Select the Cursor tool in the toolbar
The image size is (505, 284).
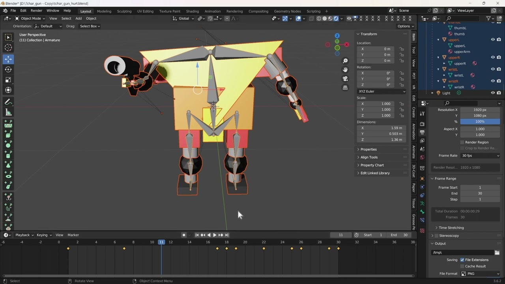tap(8, 47)
